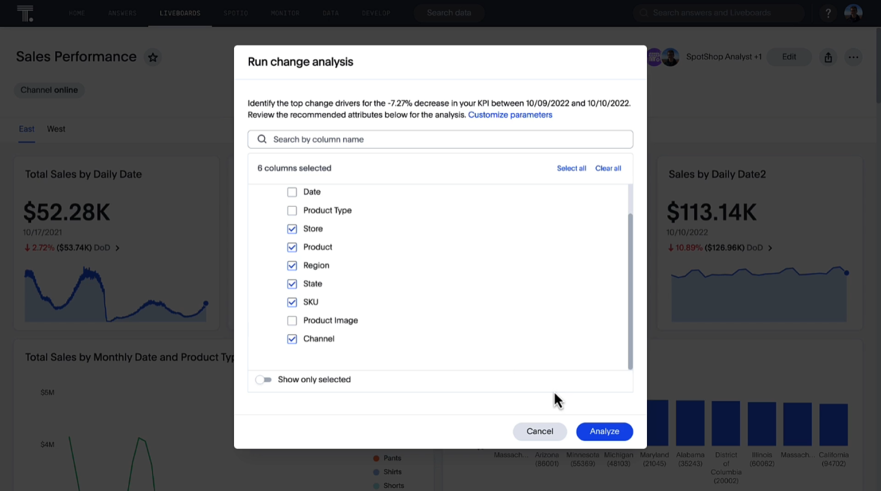This screenshot has height=491, width=881.
Task: Star the Sales Performance liveboard
Action: (x=153, y=57)
